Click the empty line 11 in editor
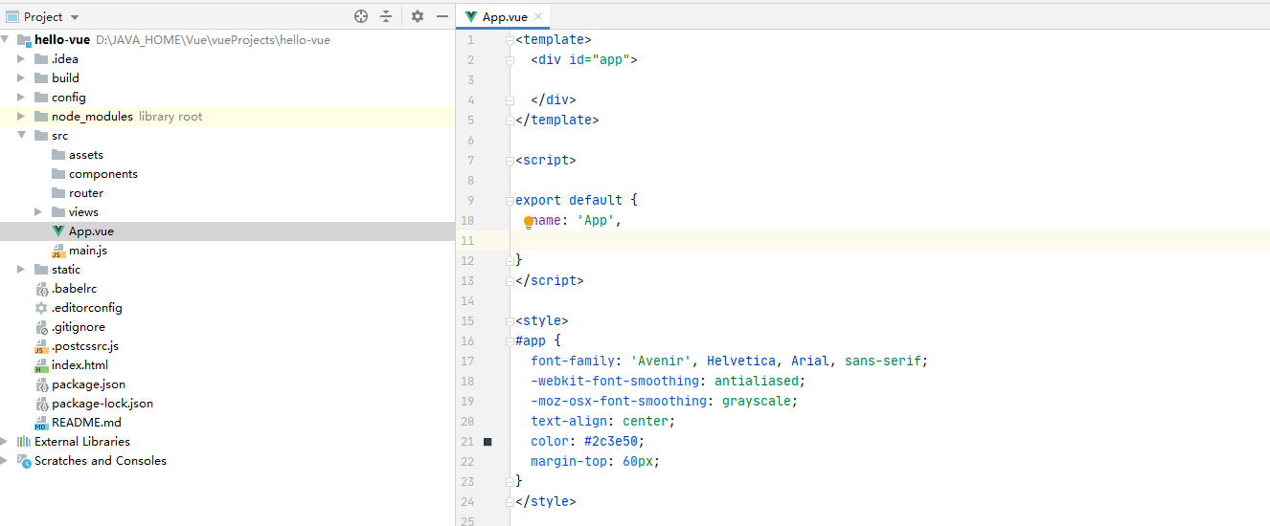 coord(890,241)
